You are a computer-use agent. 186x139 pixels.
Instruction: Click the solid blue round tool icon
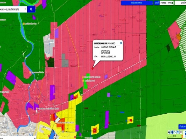172,132
